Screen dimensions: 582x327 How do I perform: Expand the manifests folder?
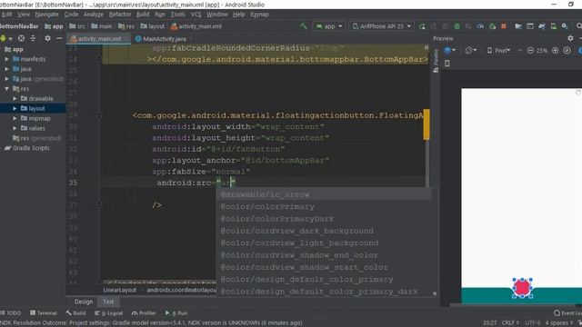(6, 59)
